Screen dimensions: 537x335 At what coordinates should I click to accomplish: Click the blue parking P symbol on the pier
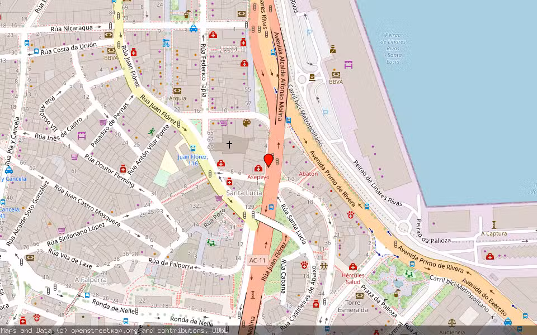tap(324, 112)
